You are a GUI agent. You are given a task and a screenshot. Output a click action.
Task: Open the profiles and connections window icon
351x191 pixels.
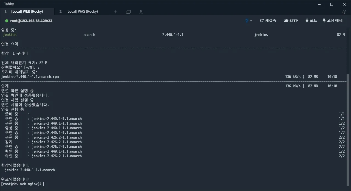[x=128, y=12]
